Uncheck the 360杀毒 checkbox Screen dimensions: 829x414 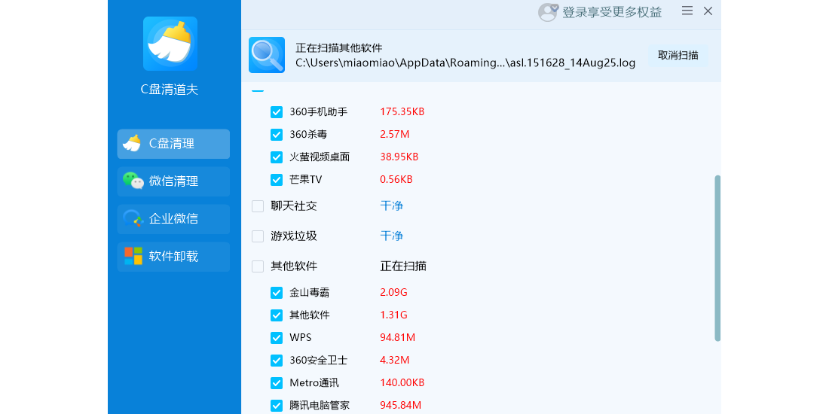coord(277,135)
